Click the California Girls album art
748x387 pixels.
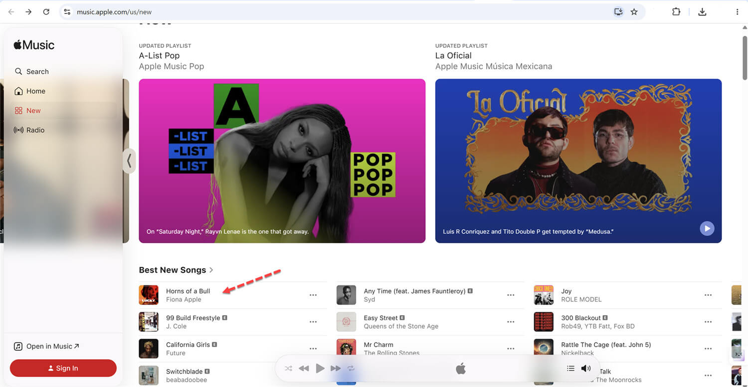[149, 349]
